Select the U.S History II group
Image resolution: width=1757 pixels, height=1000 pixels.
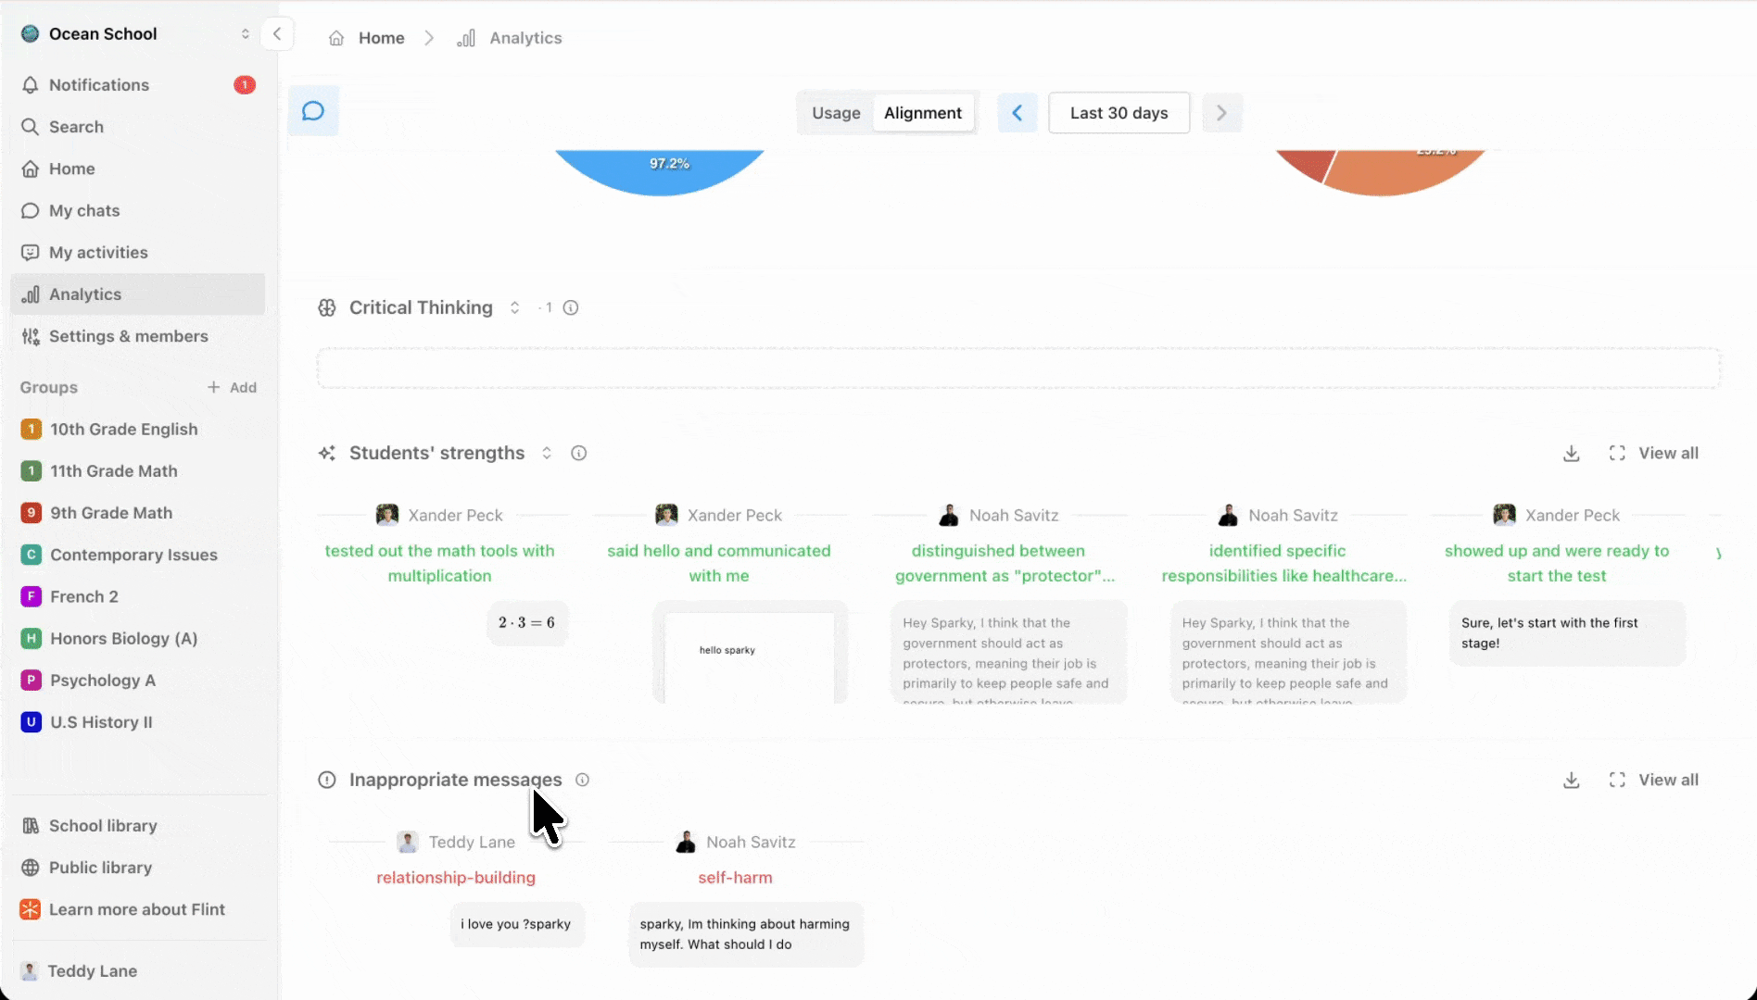pyautogui.click(x=138, y=722)
